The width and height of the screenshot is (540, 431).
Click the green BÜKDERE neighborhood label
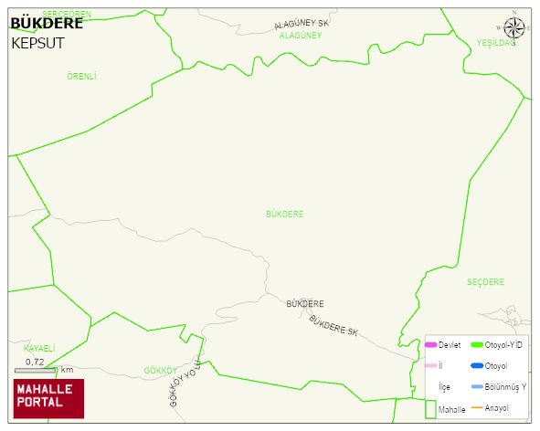tap(285, 214)
